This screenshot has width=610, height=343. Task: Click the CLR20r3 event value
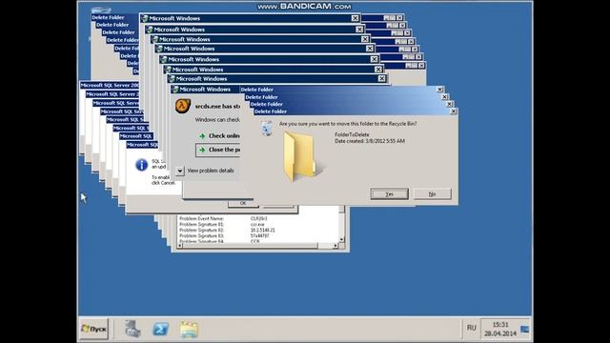[x=258, y=218]
